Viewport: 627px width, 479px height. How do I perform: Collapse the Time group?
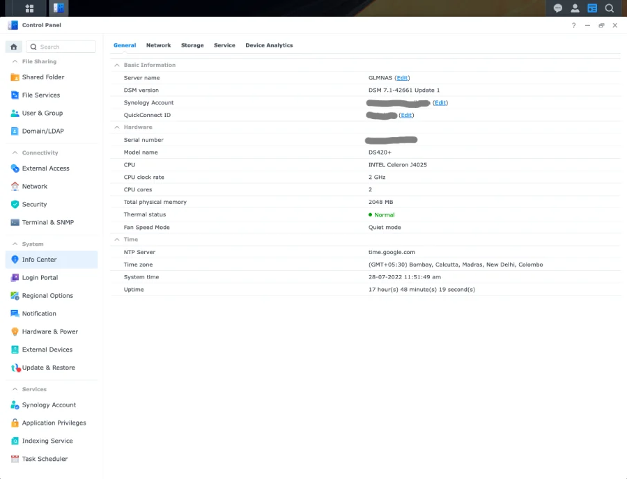pyautogui.click(x=117, y=239)
